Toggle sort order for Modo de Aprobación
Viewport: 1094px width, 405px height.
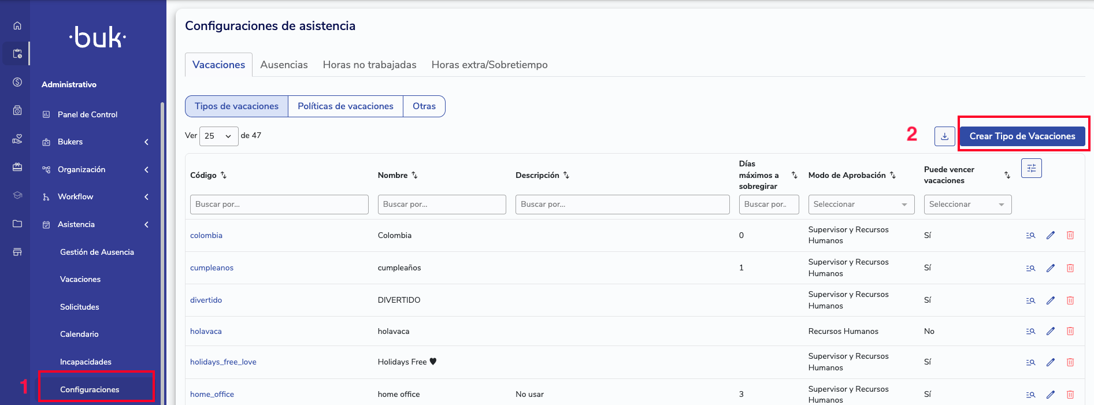tap(893, 175)
